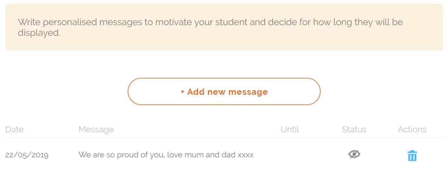The width and height of the screenshot is (448, 175).
Task: Click the Until column header
Action: coord(290,129)
